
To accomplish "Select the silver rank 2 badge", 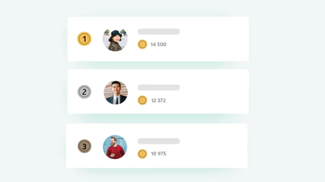I will pyautogui.click(x=84, y=92).
